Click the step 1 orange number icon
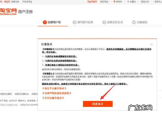162x115 pixels. [x=45, y=22]
